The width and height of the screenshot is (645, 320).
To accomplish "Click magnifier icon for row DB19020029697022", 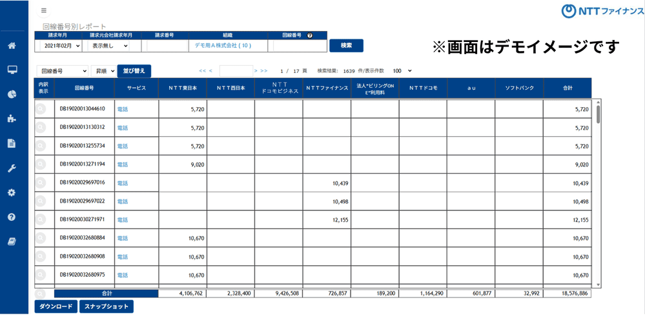I will point(40,201).
